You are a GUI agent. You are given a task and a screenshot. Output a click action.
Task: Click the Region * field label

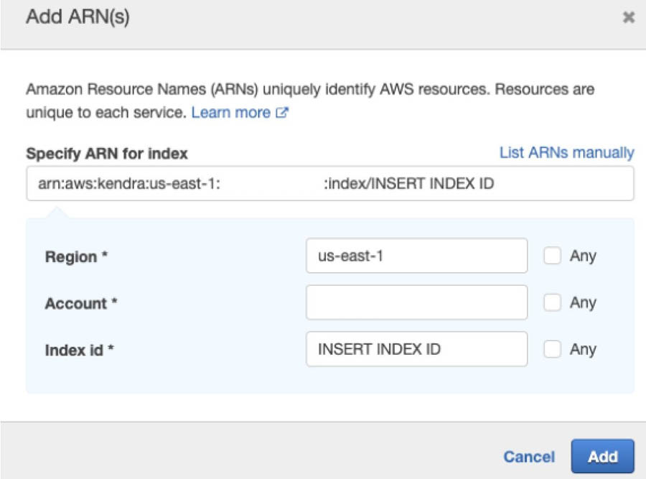pos(76,256)
